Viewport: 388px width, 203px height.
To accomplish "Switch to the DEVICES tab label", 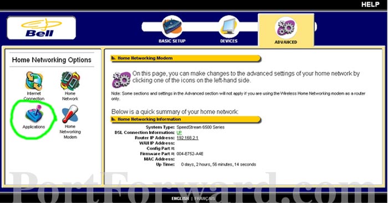I will (229, 41).
